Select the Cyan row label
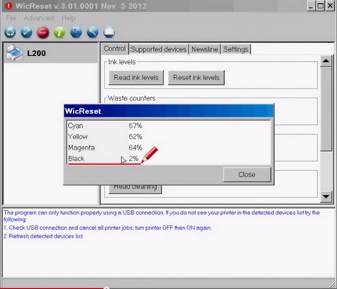 point(76,126)
